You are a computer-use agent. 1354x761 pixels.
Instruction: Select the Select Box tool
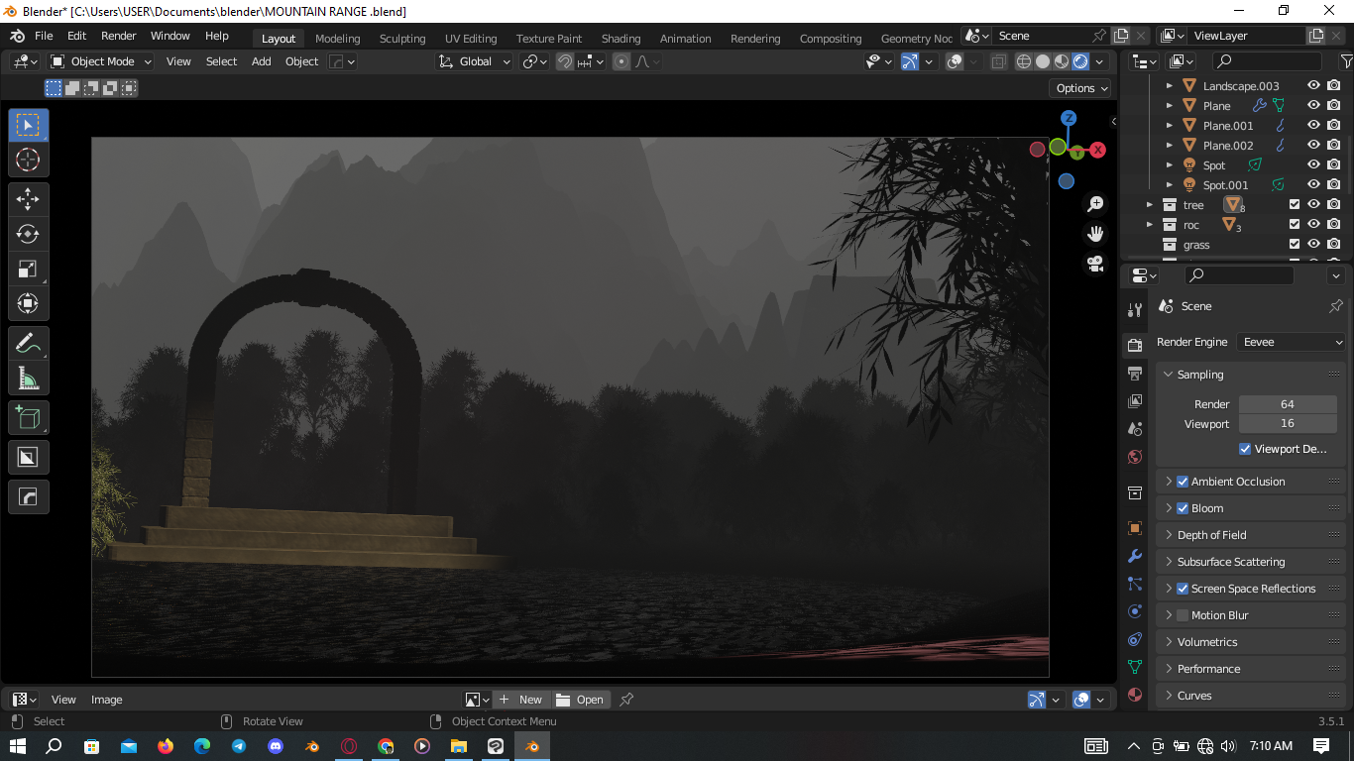pyautogui.click(x=28, y=125)
